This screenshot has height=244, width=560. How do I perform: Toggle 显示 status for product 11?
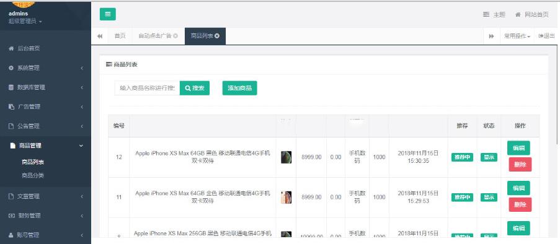[x=489, y=198]
